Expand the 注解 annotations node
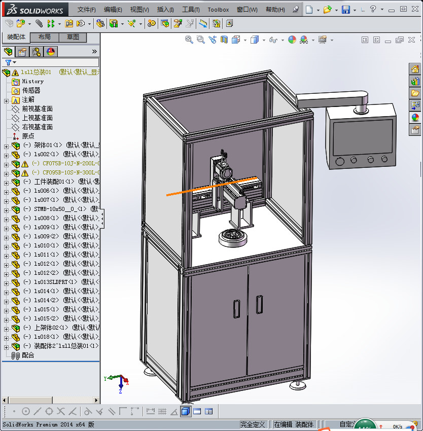 (6, 101)
